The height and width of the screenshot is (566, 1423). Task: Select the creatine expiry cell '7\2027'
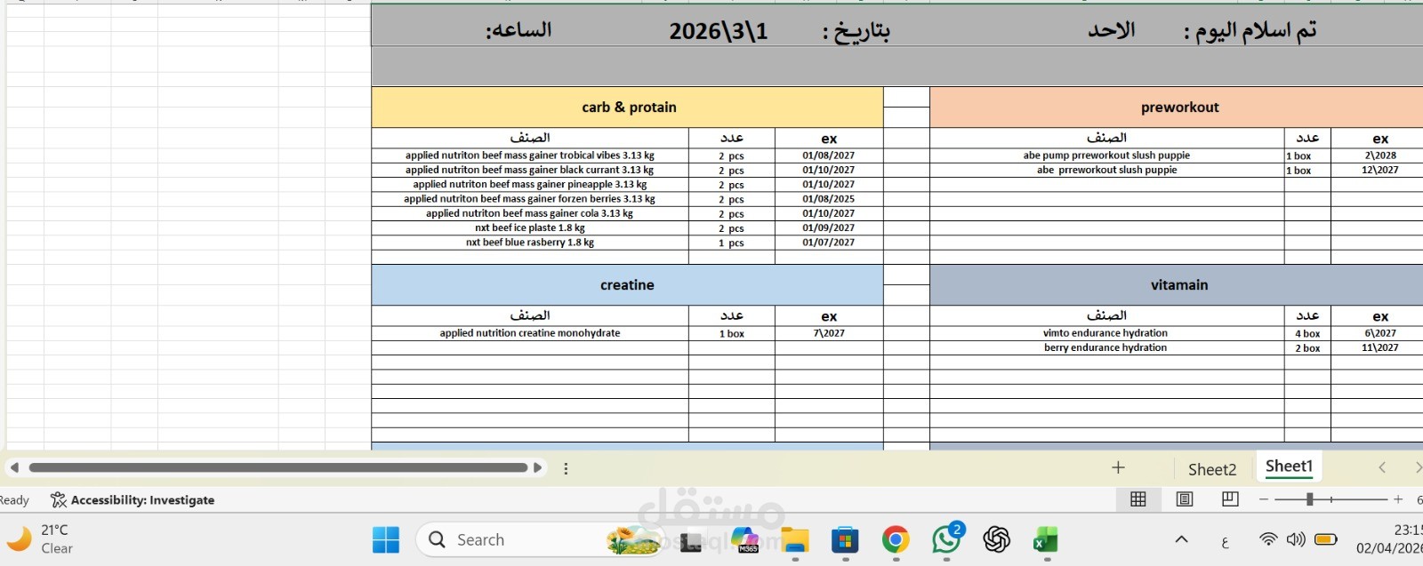pyautogui.click(x=829, y=333)
